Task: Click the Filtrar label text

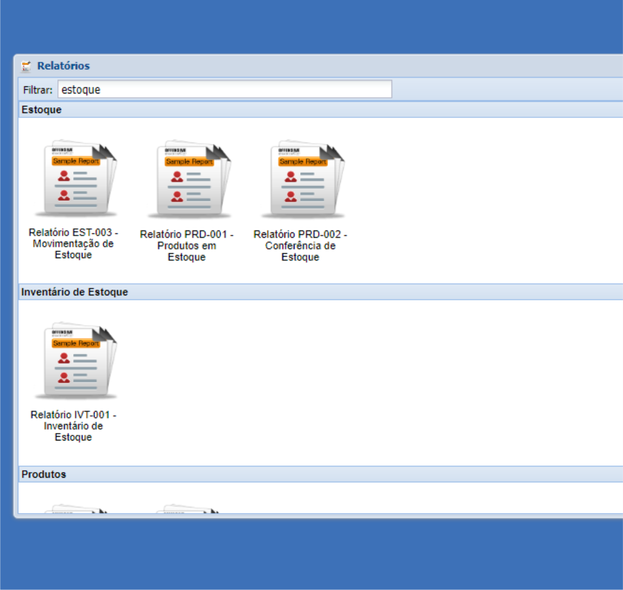Action: click(38, 90)
